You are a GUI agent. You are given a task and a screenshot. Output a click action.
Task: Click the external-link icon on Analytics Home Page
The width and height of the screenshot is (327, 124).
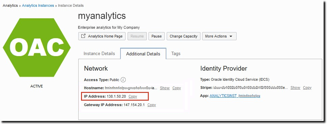[x=83, y=36]
